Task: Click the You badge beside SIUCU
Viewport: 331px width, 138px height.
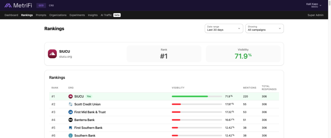Action: 89,97
